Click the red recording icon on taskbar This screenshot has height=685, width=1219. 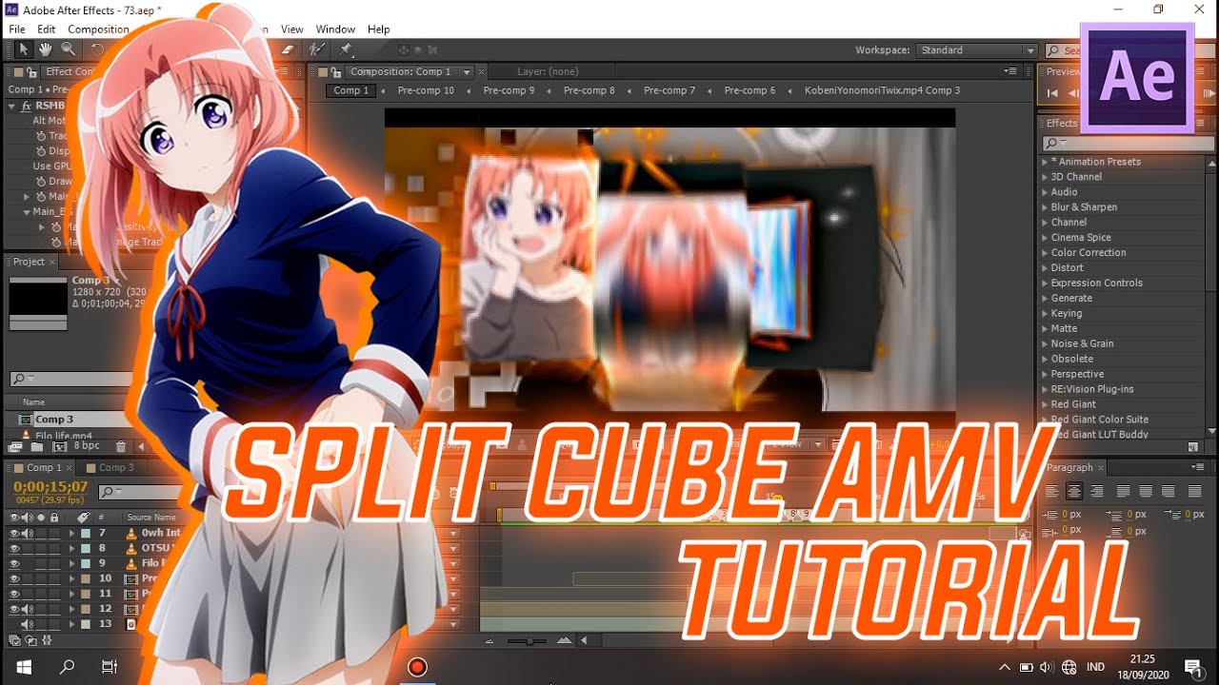point(417,667)
